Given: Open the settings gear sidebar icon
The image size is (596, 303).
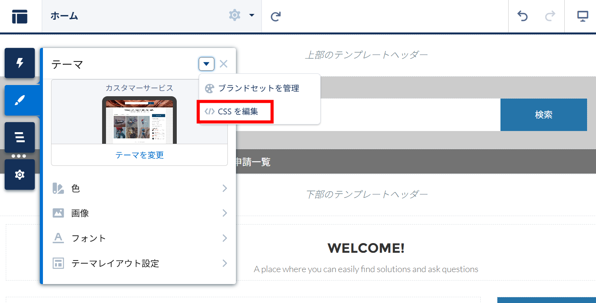Looking at the screenshot, I should (19, 174).
